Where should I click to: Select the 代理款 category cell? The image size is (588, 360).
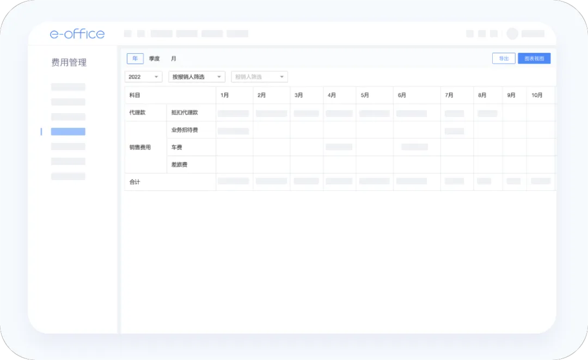[x=137, y=113]
